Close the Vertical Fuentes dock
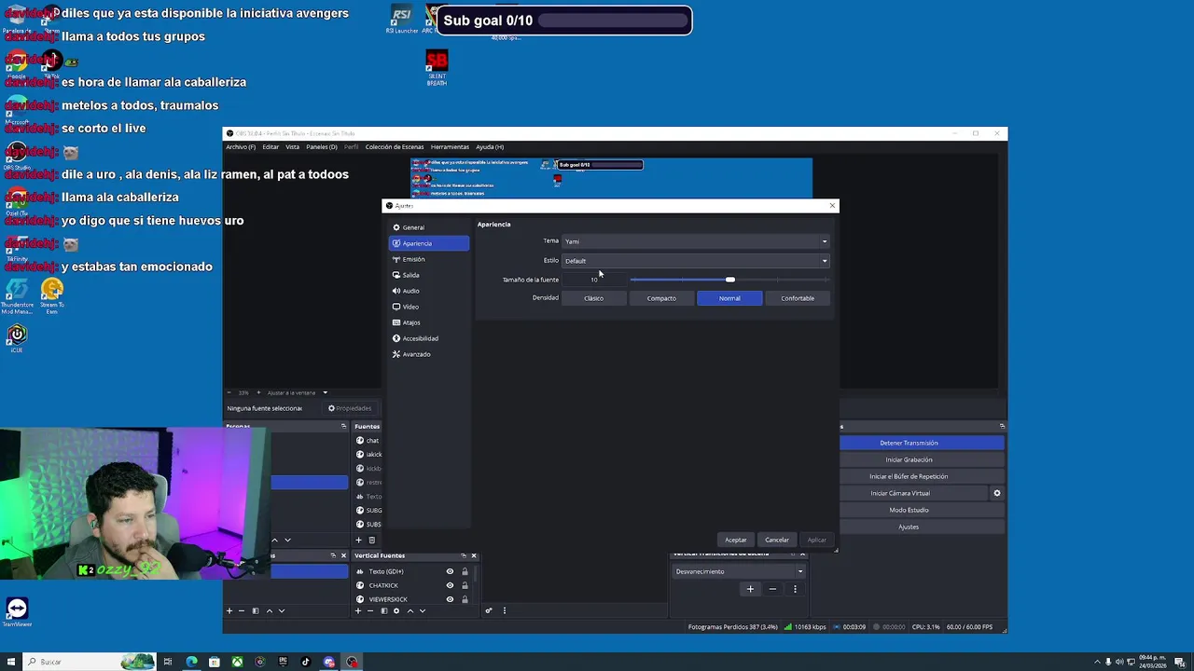 point(474,555)
